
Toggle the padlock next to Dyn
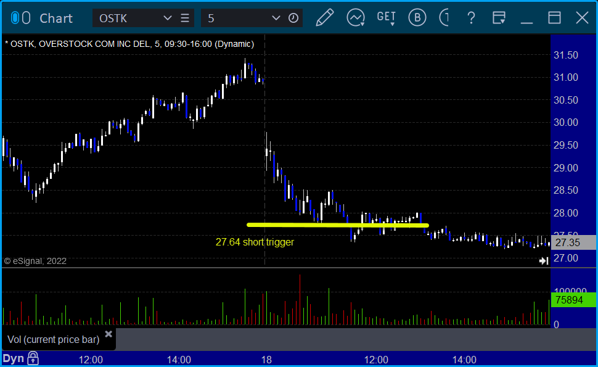pos(33,358)
